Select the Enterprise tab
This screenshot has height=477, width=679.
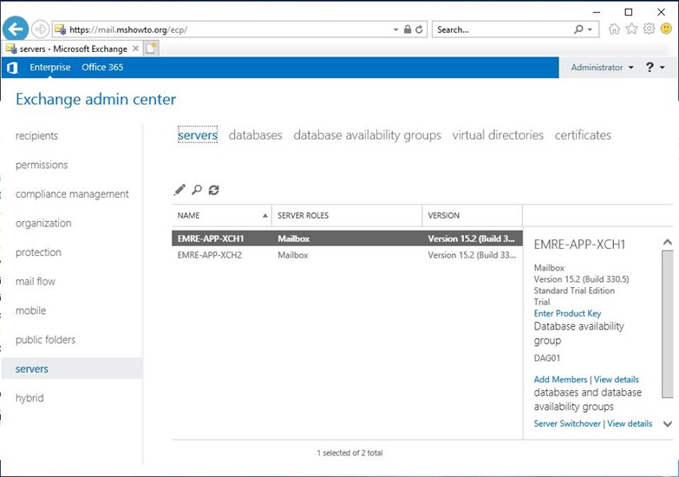49,67
